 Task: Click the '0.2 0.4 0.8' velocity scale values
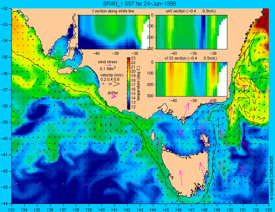point(110,79)
